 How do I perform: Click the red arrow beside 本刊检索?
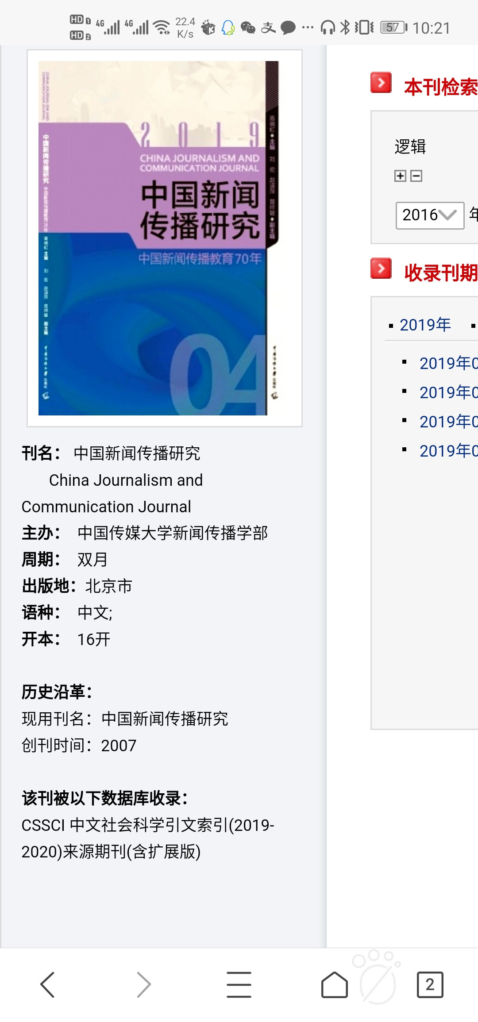tap(381, 83)
